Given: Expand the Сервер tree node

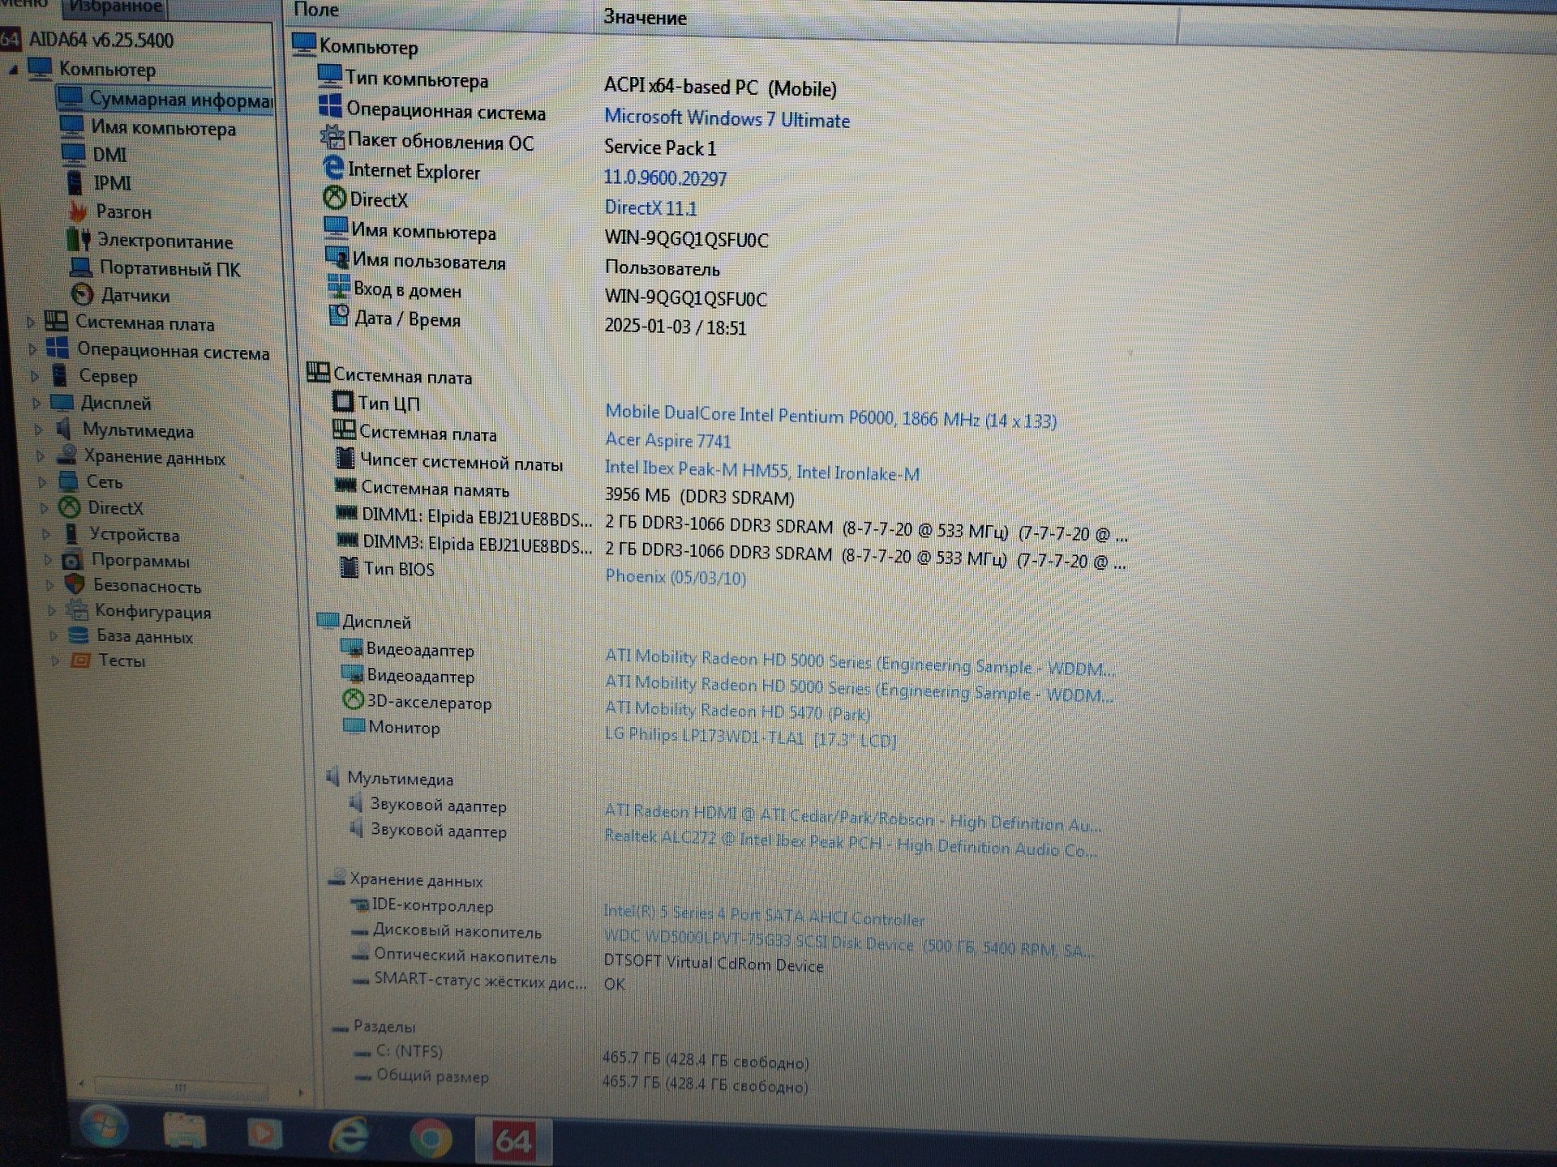Looking at the screenshot, I should coord(34,376).
